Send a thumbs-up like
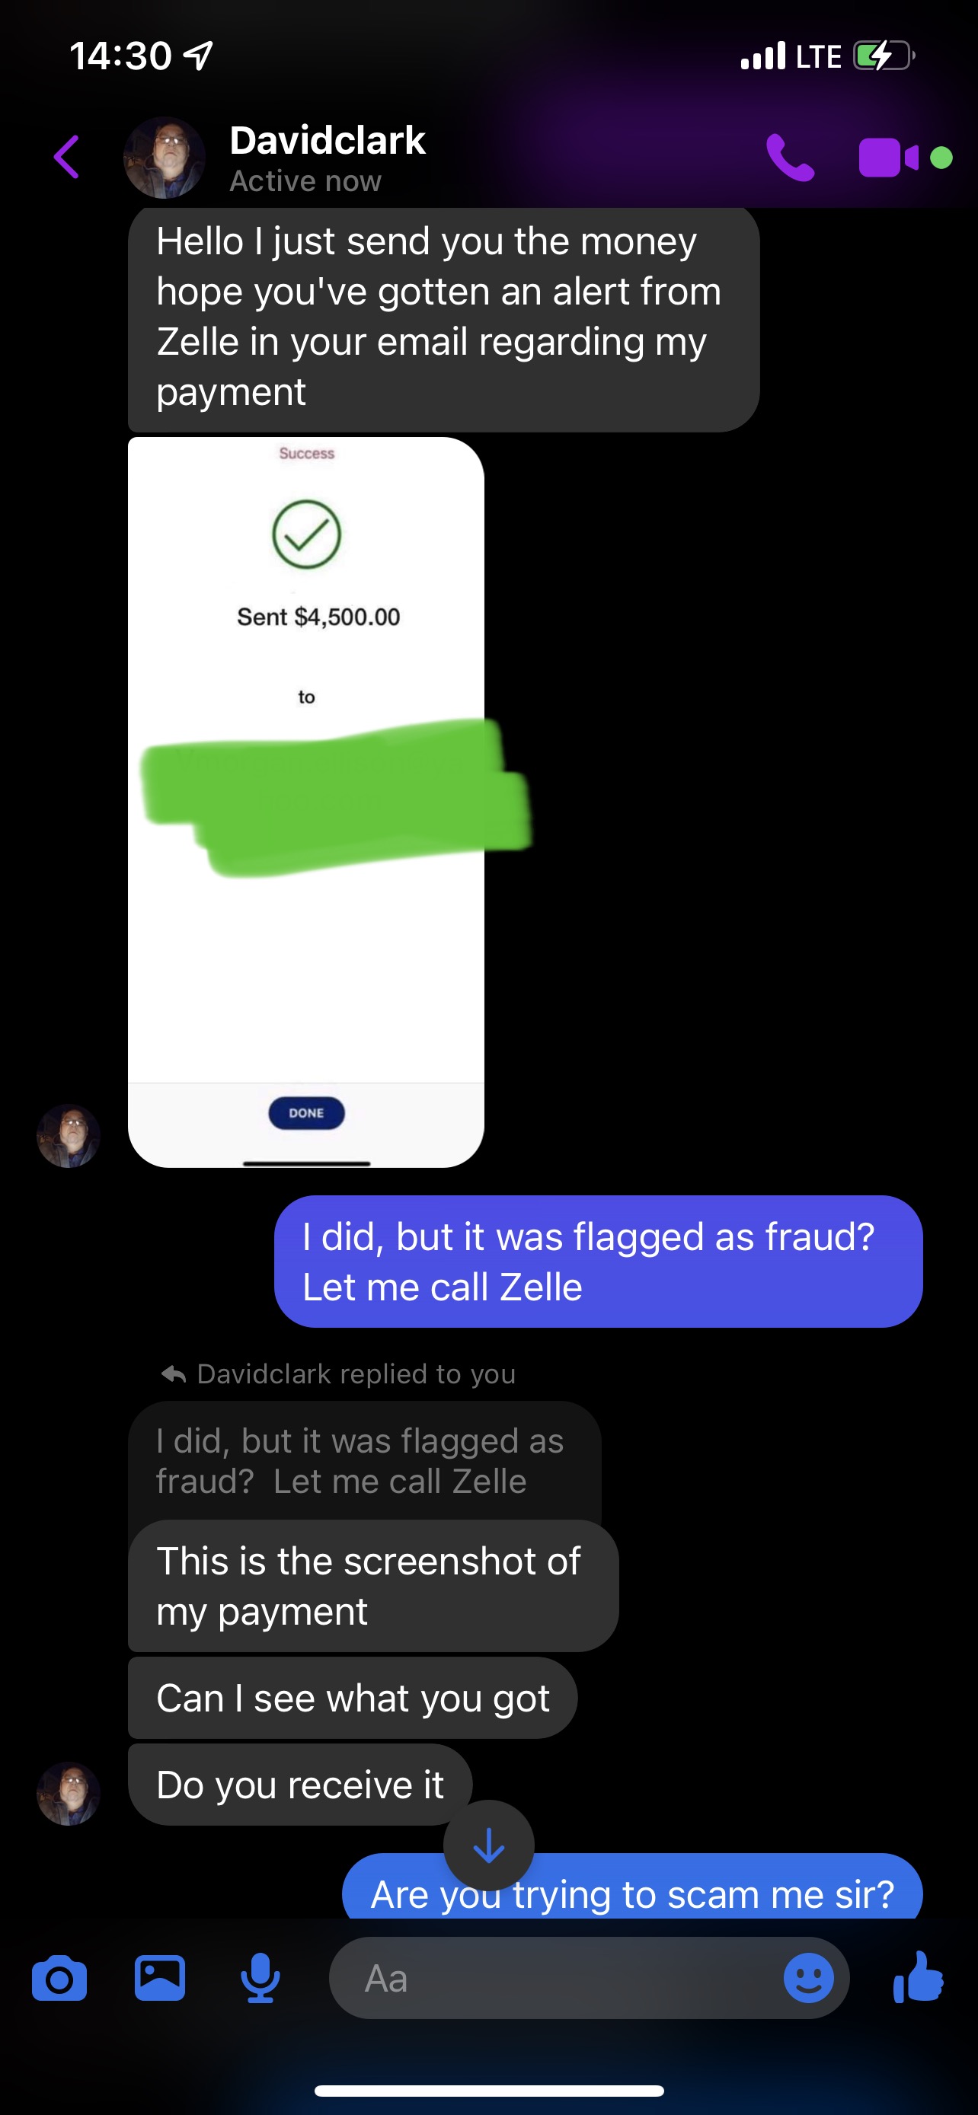 pyautogui.click(x=918, y=1977)
